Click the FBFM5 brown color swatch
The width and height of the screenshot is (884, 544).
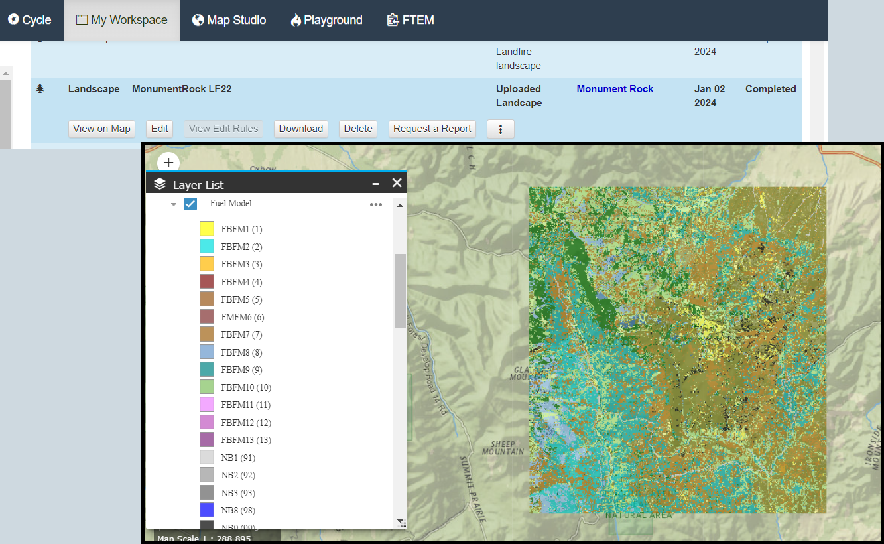(x=207, y=299)
